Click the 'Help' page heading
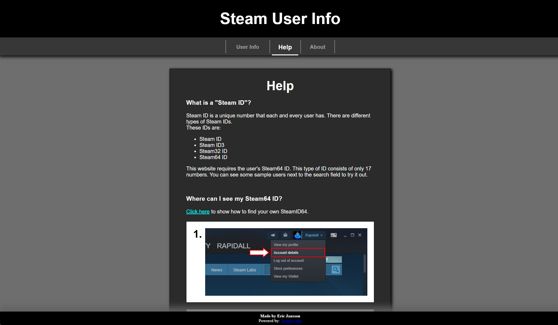This screenshot has width=558, height=325. click(x=280, y=86)
